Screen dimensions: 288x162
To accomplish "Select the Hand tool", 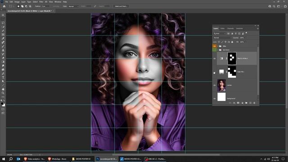I will point(3,89).
